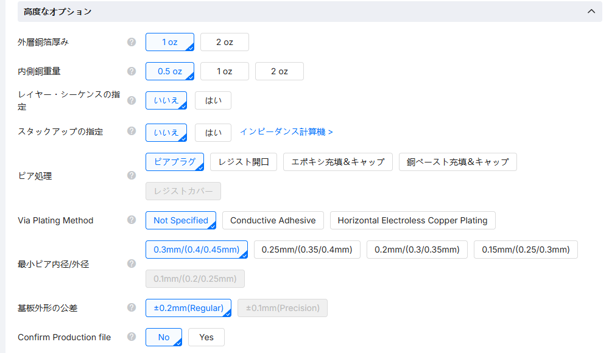Screen dimensions: 609x353
Task: Click the greyed ±0.1mm(Precision) option
Action: point(283,308)
